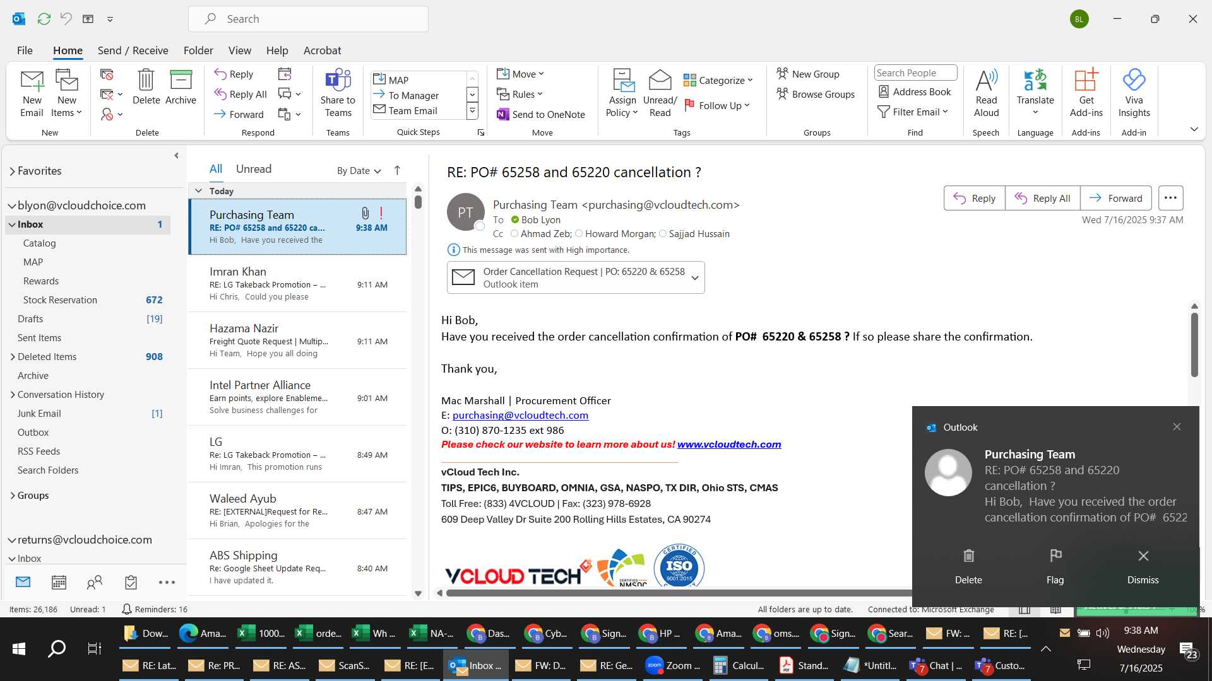Open the By Date sort dropdown
Image resolution: width=1212 pixels, height=681 pixels.
point(359,170)
